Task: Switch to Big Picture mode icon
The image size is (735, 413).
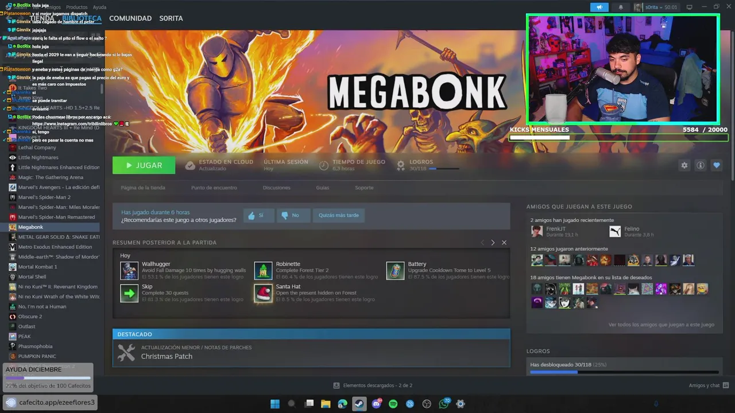Action: pyautogui.click(x=690, y=7)
